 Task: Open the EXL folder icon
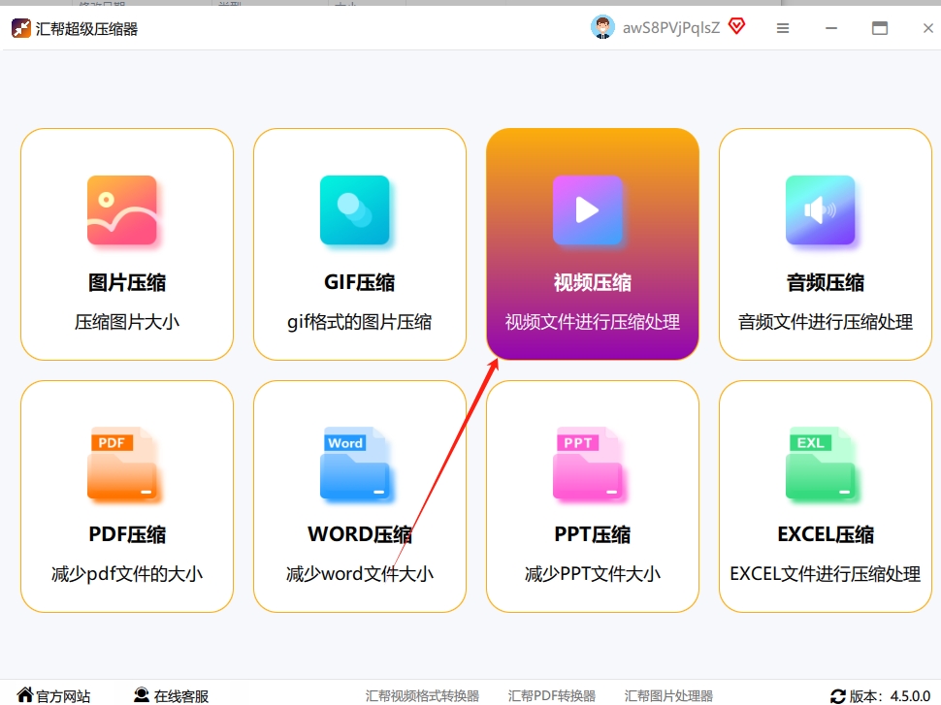(821, 464)
